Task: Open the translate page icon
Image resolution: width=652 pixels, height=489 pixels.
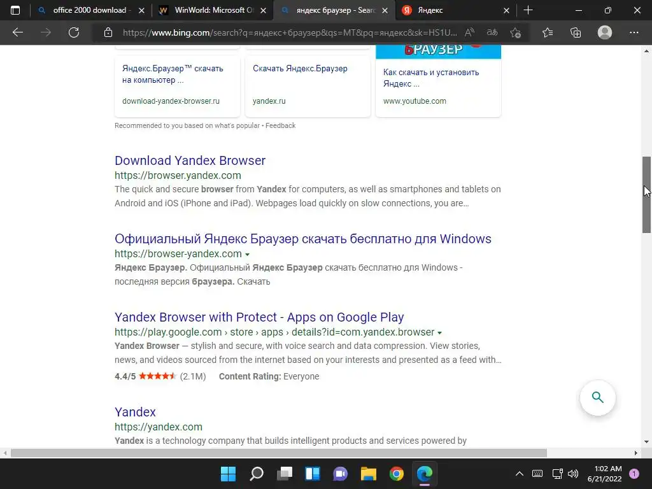Action: coord(492,32)
